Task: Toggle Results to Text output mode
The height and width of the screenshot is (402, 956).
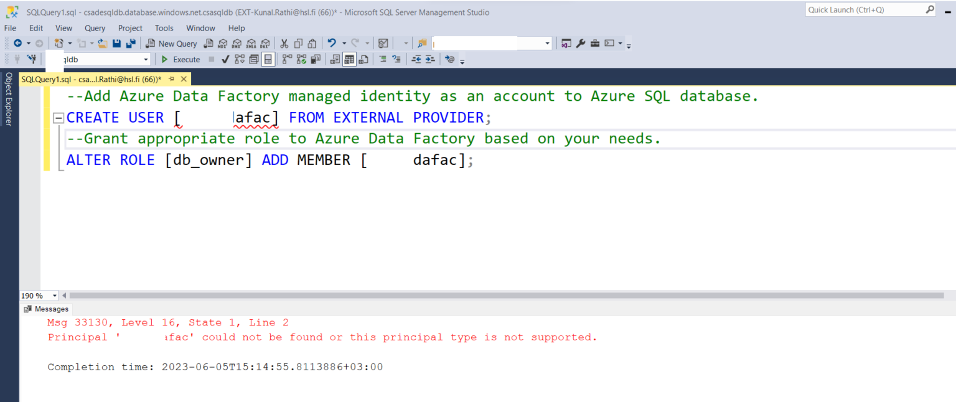Action: coord(336,58)
